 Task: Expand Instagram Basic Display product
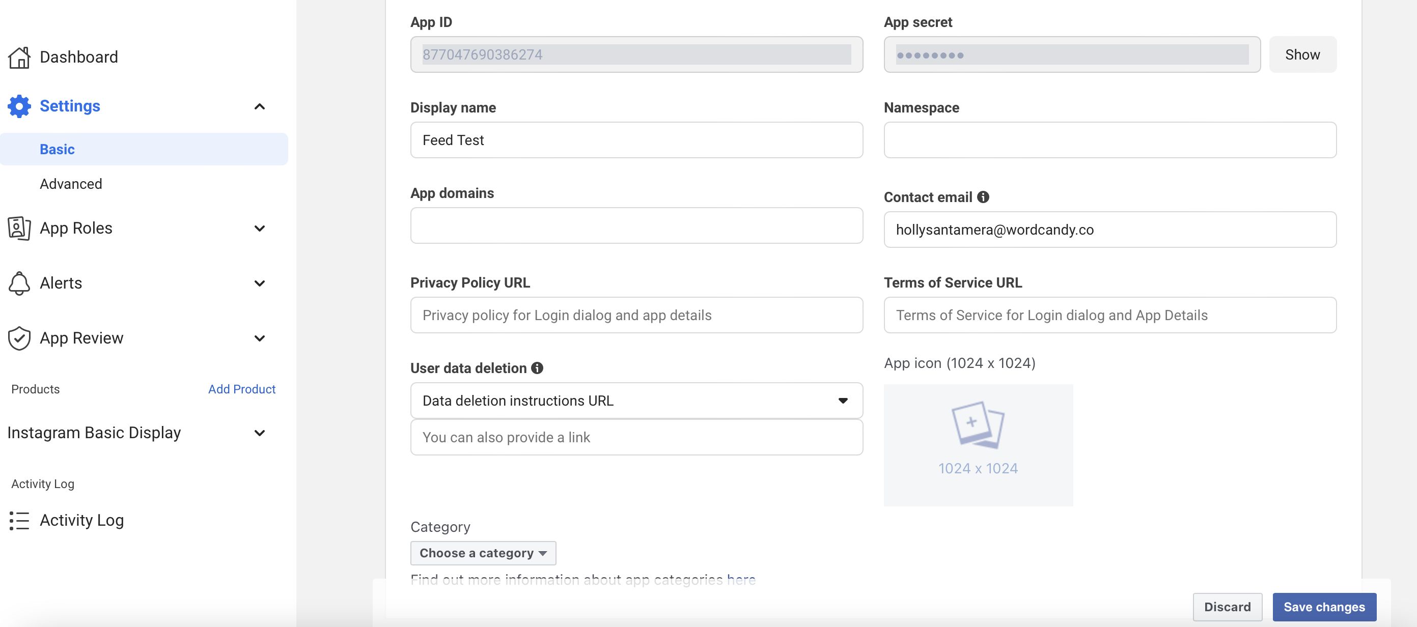pyautogui.click(x=260, y=433)
